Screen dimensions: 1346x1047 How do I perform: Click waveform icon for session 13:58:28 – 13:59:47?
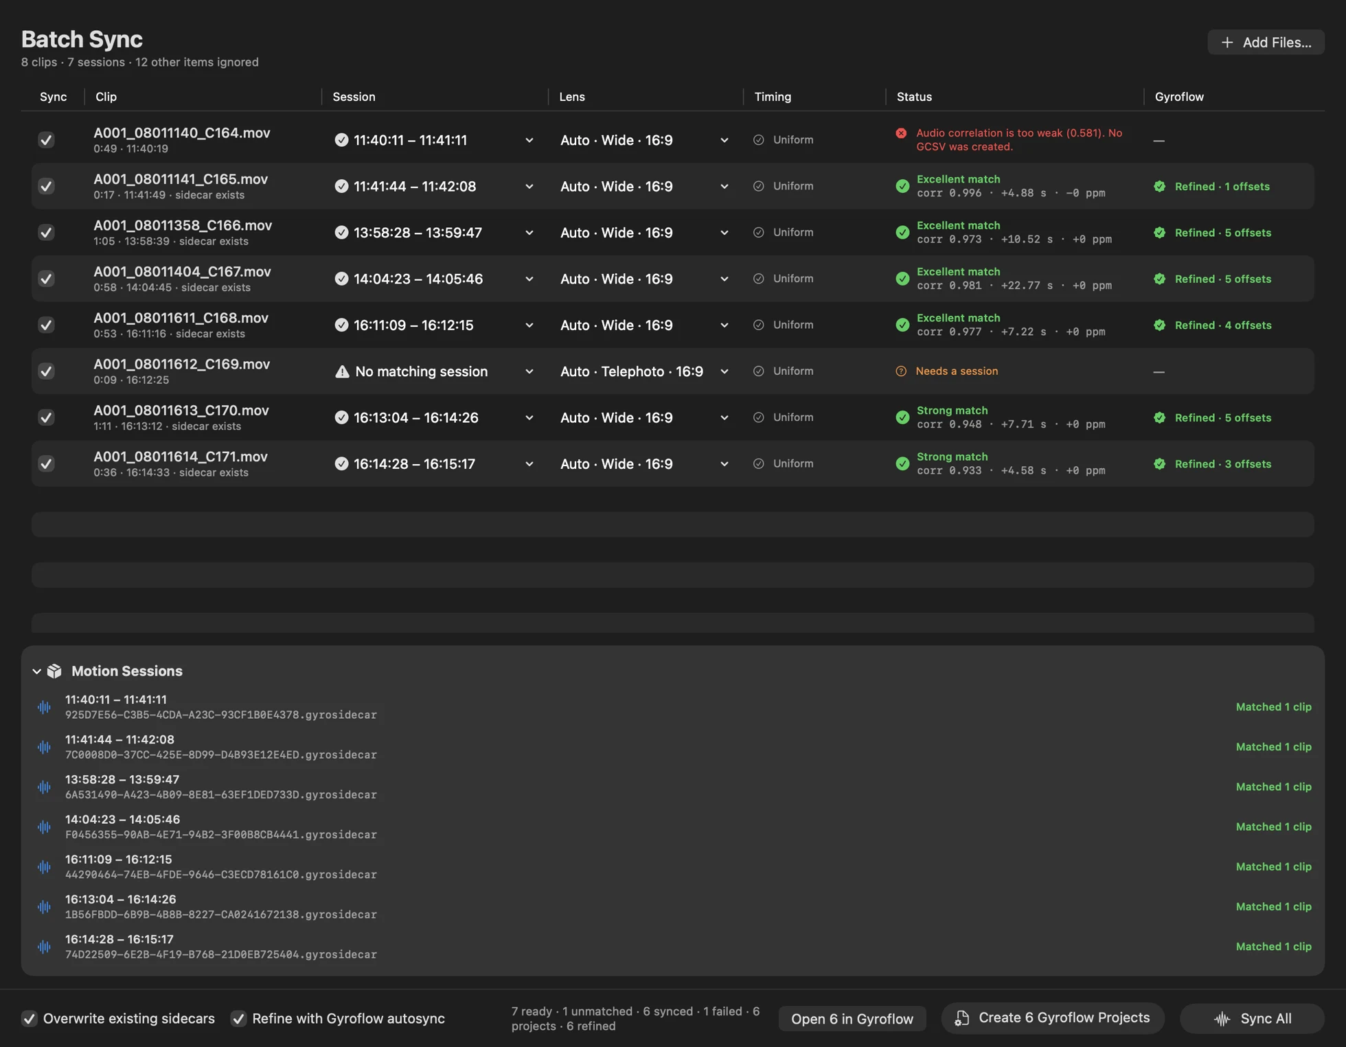[45, 787]
